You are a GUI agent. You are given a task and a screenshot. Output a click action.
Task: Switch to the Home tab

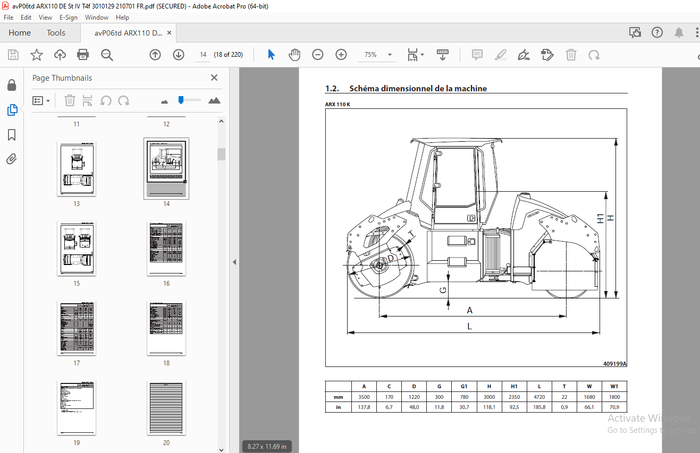pos(20,33)
